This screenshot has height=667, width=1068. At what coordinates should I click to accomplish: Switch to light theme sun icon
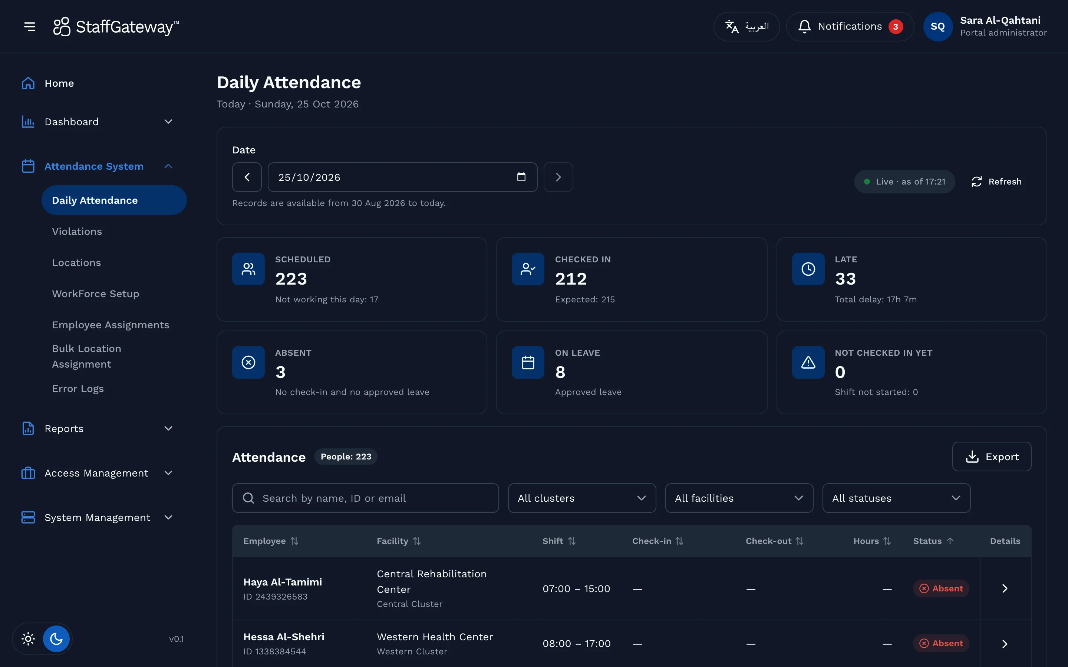click(28, 639)
